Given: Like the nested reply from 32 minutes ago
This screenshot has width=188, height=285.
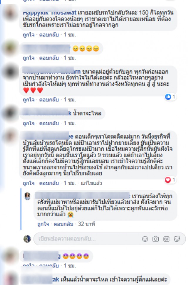Looking at the screenshot, I should coord(43,224).
